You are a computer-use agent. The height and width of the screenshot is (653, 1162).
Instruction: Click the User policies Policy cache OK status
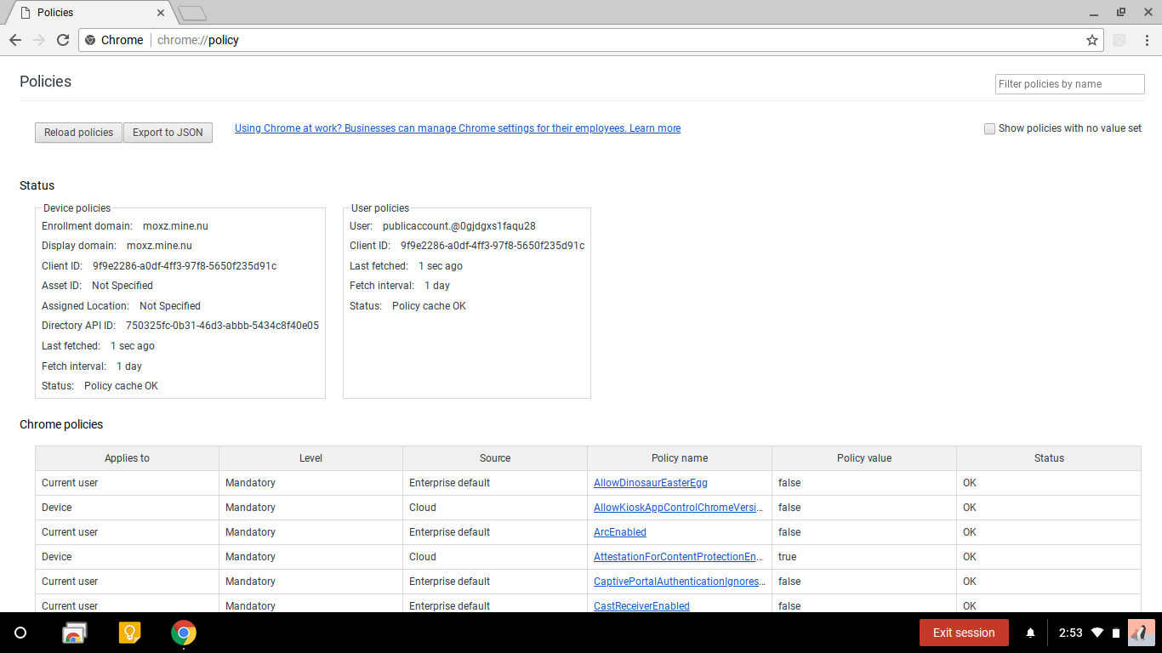(x=429, y=306)
